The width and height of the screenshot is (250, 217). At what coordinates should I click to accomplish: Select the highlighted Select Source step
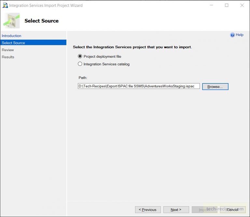13,43
